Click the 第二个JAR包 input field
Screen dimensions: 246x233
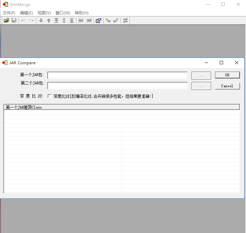click(118, 86)
